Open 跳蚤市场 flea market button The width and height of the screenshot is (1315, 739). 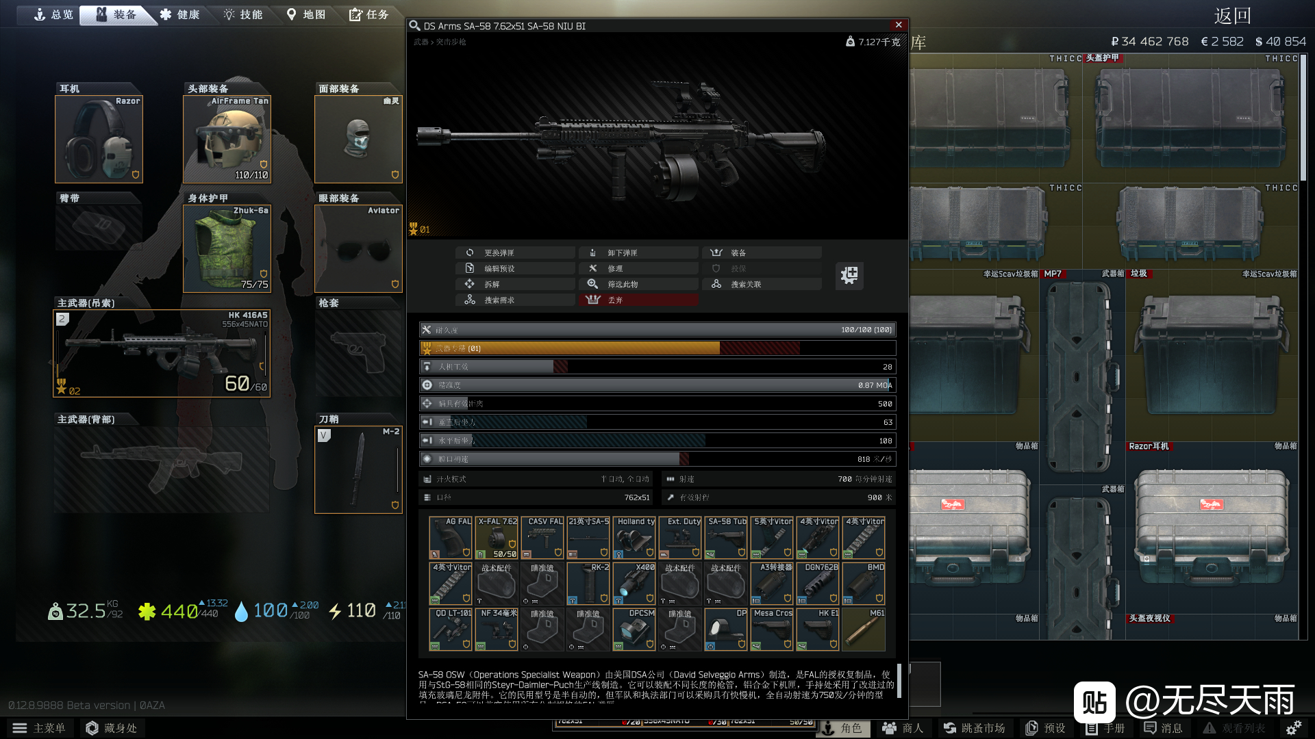click(x=975, y=728)
